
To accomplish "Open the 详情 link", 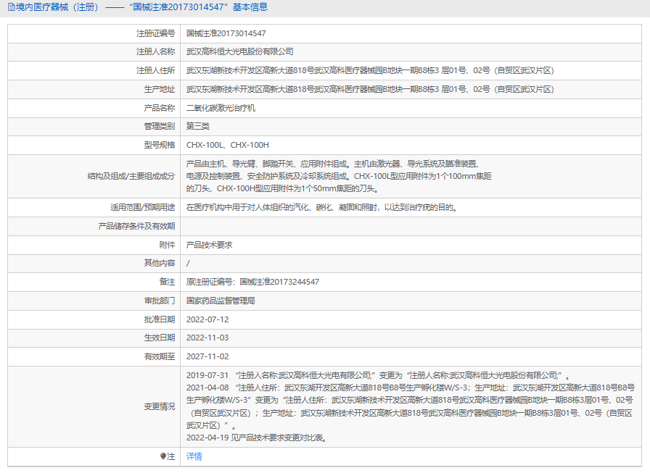I will [194, 456].
